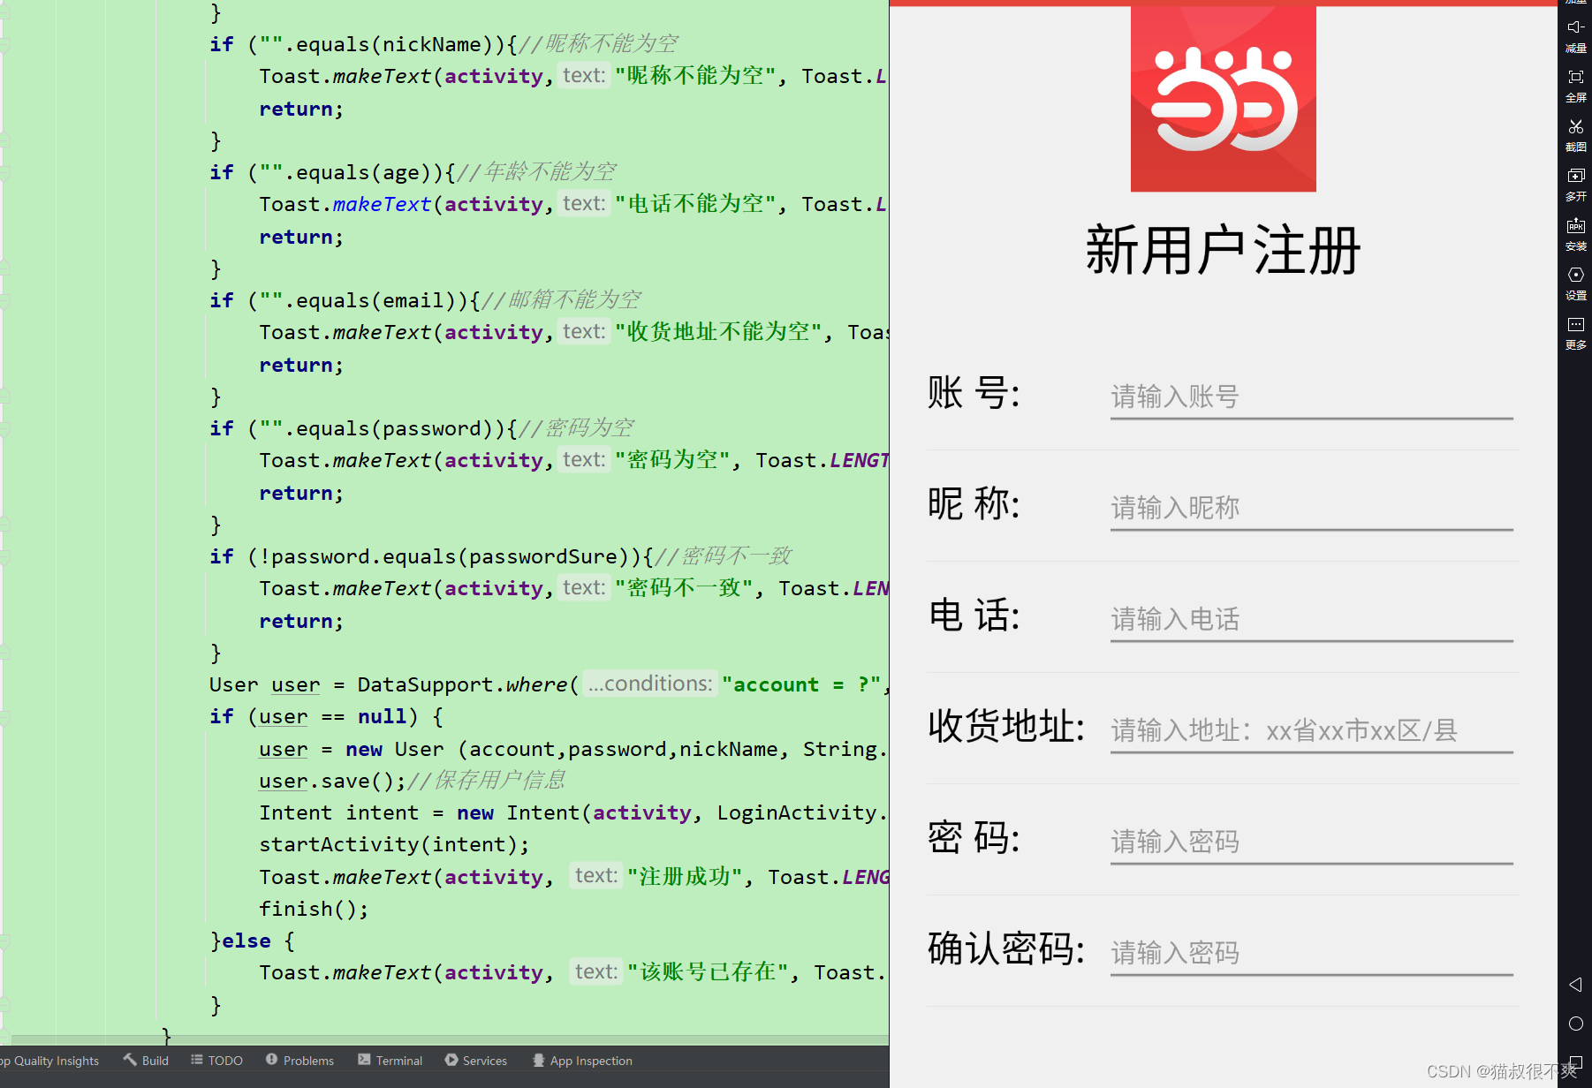Open the more (更多) options icon
The height and width of the screenshot is (1088, 1592).
point(1575,324)
